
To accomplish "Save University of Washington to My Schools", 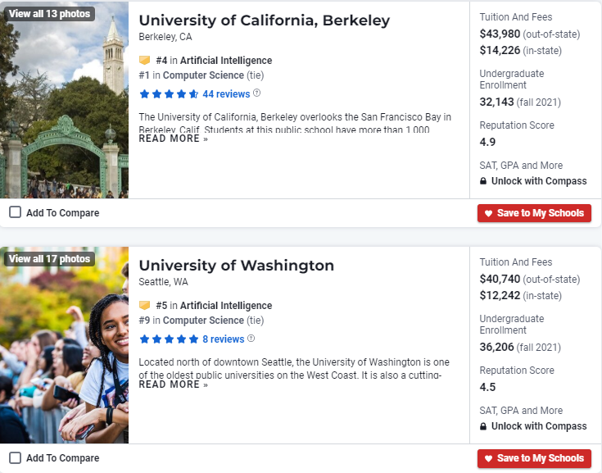I will click(534, 458).
